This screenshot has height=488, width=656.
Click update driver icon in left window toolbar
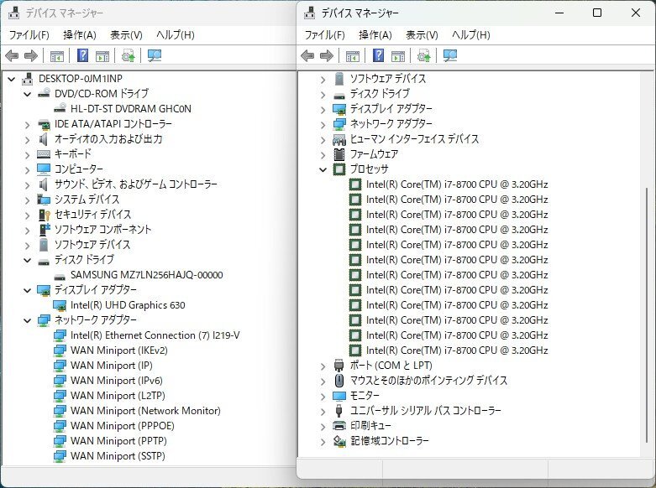tap(128, 56)
